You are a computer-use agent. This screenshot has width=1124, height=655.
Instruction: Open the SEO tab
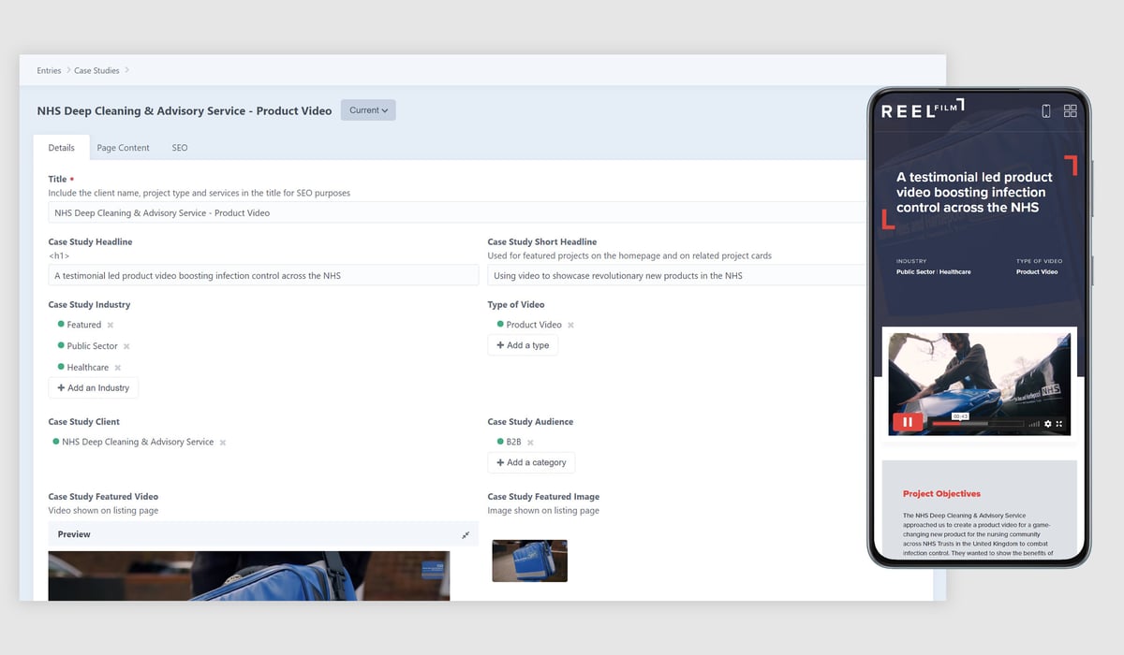pos(180,148)
